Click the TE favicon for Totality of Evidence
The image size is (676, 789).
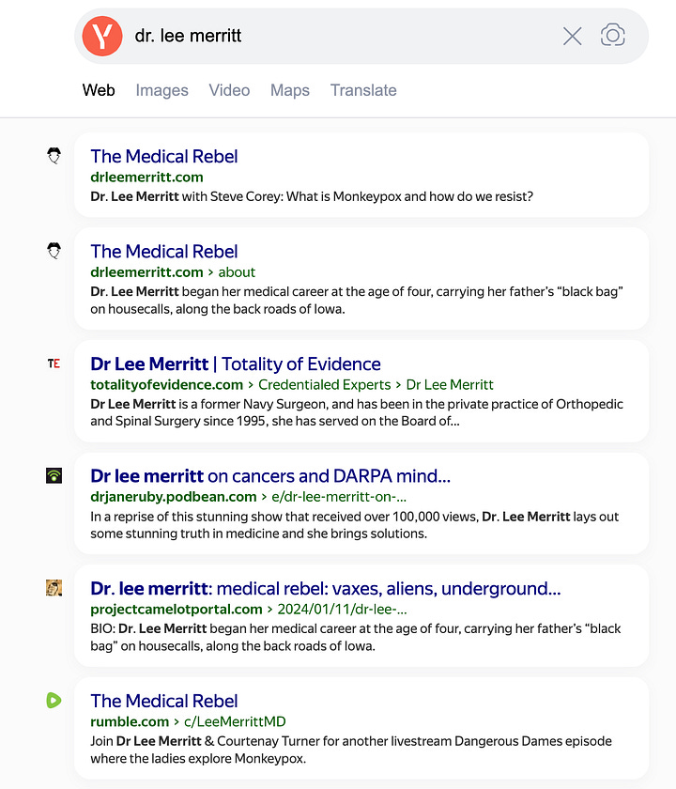point(54,364)
